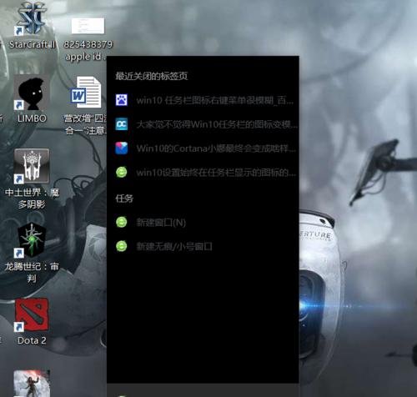The image size is (417, 397).
Task: Click the '最近关闭的标签页' section header
Action: [152, 76]
